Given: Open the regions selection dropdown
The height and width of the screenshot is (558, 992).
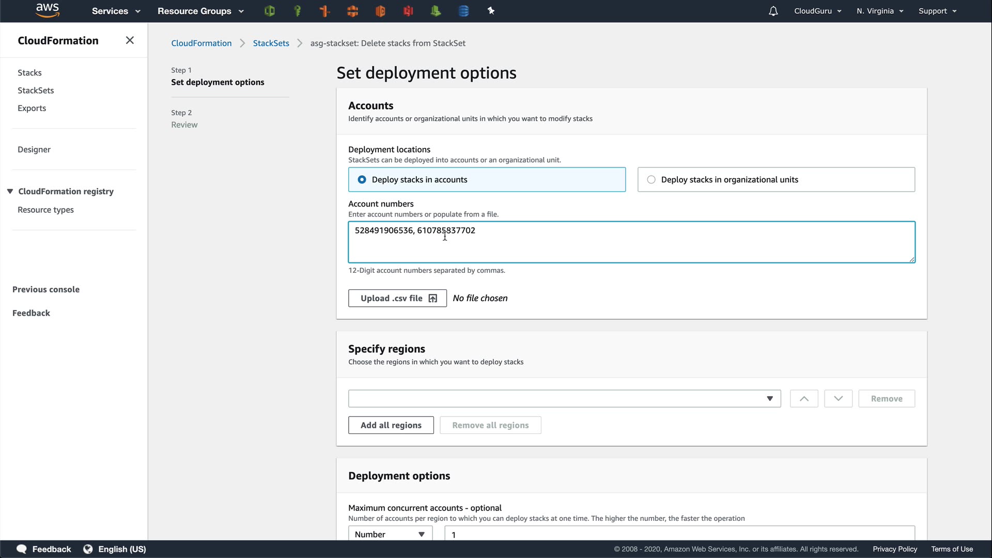Looking at the screenshot, I should tap(564, 398).
